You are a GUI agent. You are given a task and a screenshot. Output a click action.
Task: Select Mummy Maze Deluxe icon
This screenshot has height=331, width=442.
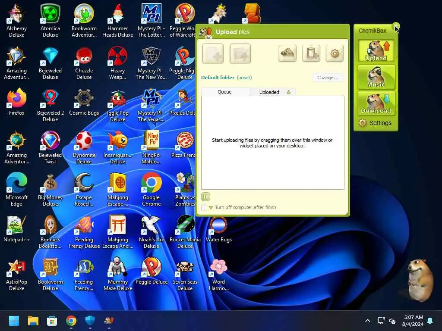(117, 275)
